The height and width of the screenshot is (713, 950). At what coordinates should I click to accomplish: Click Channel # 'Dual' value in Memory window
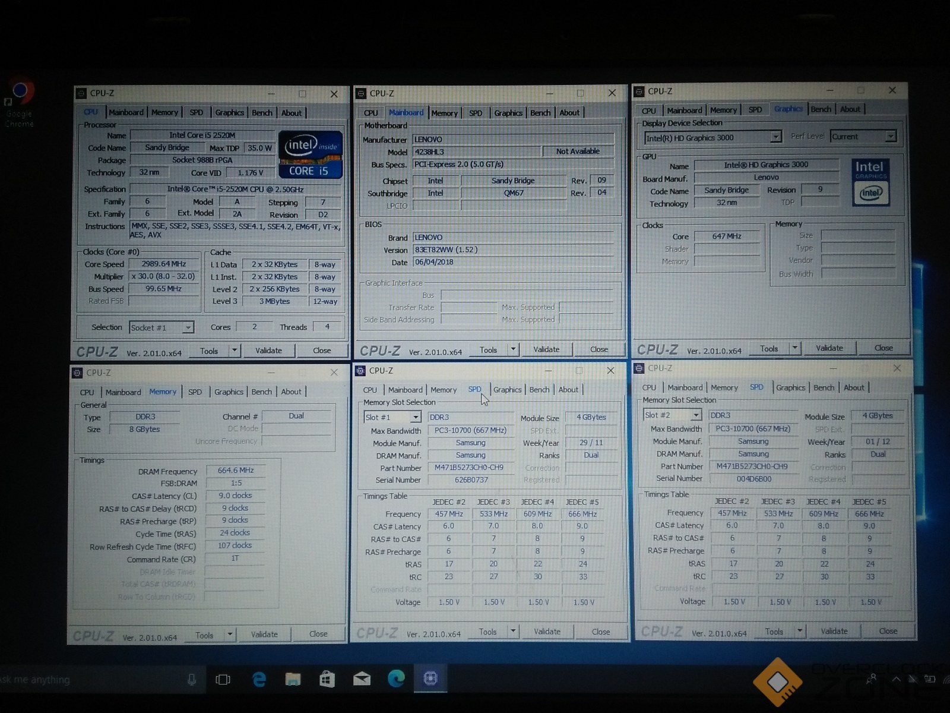point(296,416)
